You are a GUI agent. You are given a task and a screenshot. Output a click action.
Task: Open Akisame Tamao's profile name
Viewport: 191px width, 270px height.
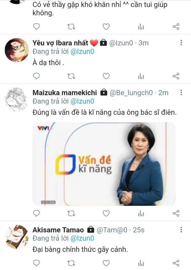(x=58, y=230)
